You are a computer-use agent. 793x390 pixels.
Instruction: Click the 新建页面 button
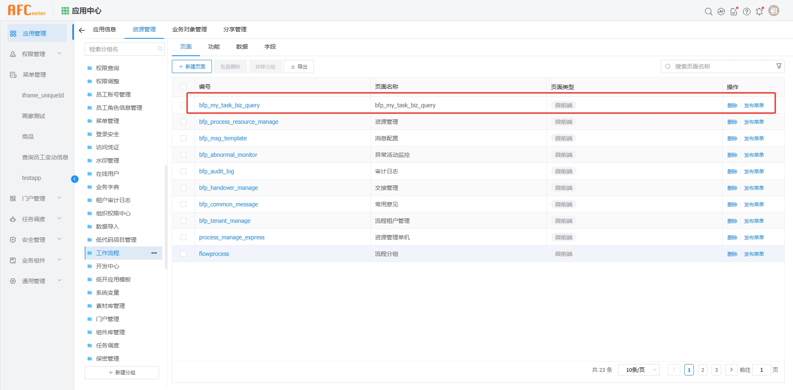[x=192, y=66]
